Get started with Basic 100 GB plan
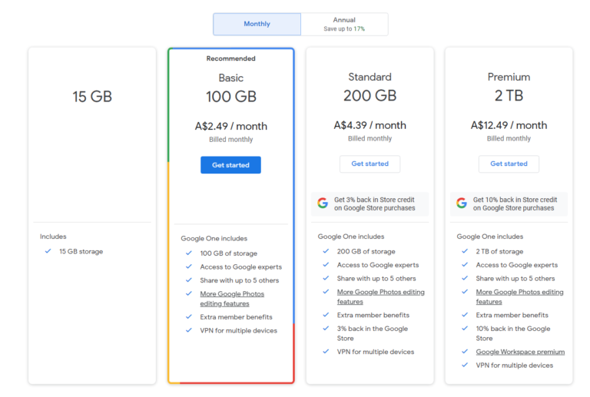Viewport: 590px width, 397px height. click(230, 165)
